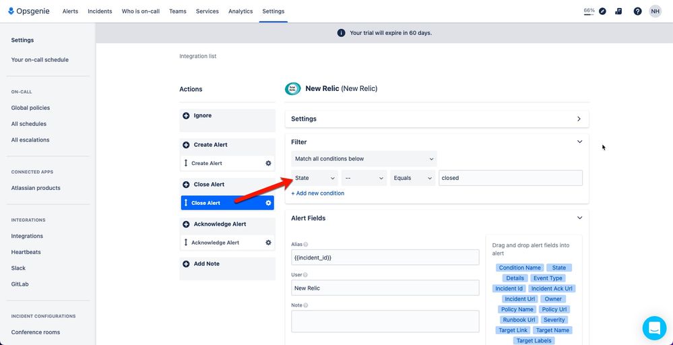Select the Severity field tag
This screenshot has height=345, width=673.
(554, 320)
